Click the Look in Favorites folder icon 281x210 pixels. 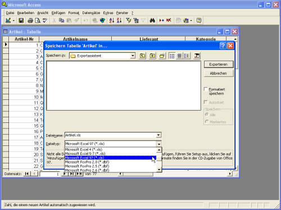pyautogui.click(x=152, y=56)
